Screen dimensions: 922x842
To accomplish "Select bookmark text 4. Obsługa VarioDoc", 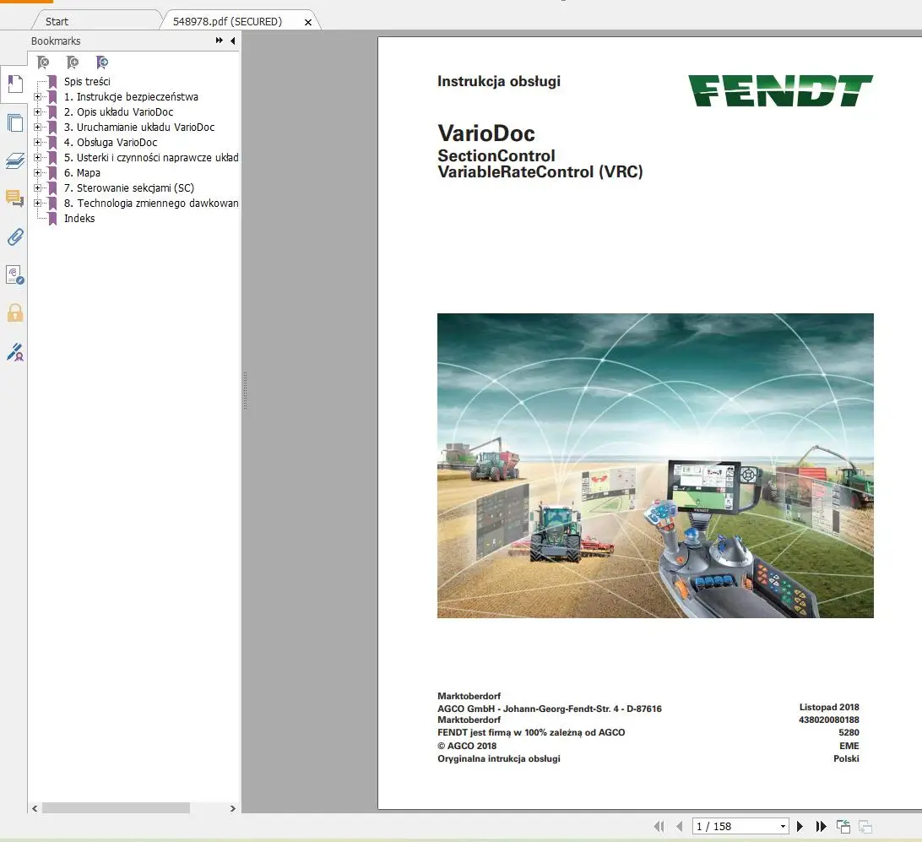I will pos(111,142).
